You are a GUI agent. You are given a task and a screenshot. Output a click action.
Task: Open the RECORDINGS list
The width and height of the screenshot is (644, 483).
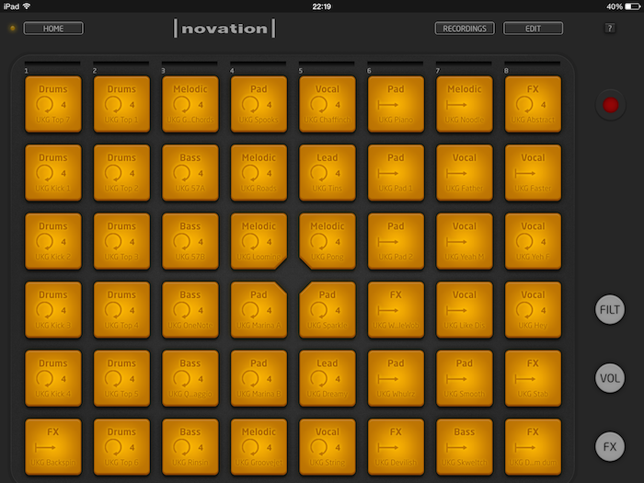pos(465,29)
